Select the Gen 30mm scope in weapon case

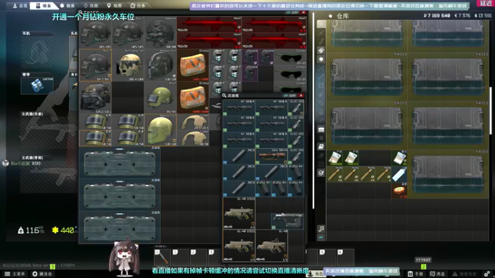point(272,156)
